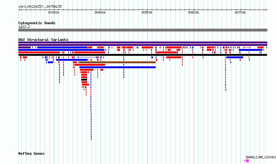Select the topmost purple full-width variant bar
Viewport: 276px width, 164px height.
143,42
